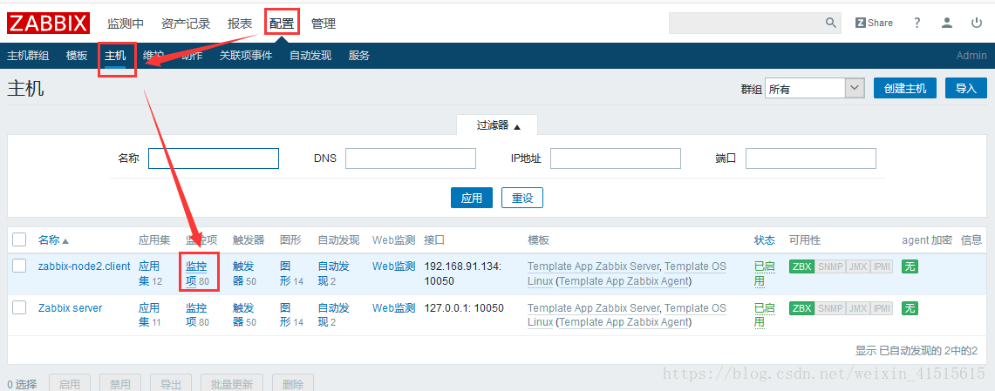
Task: Open 已启用 status link for zabbix-node2.client
Action: pyautogui.click(x=764, y=273)
